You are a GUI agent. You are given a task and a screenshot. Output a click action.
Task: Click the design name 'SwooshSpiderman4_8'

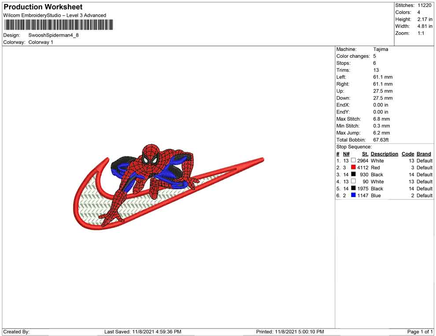53,35
